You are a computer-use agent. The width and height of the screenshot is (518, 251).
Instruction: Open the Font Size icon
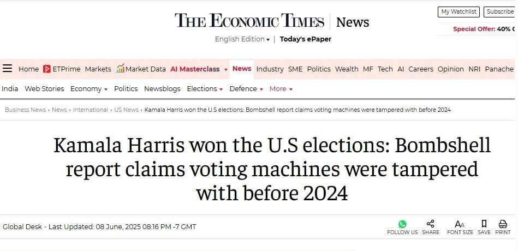pyautogui.click(x=460, y=224)
